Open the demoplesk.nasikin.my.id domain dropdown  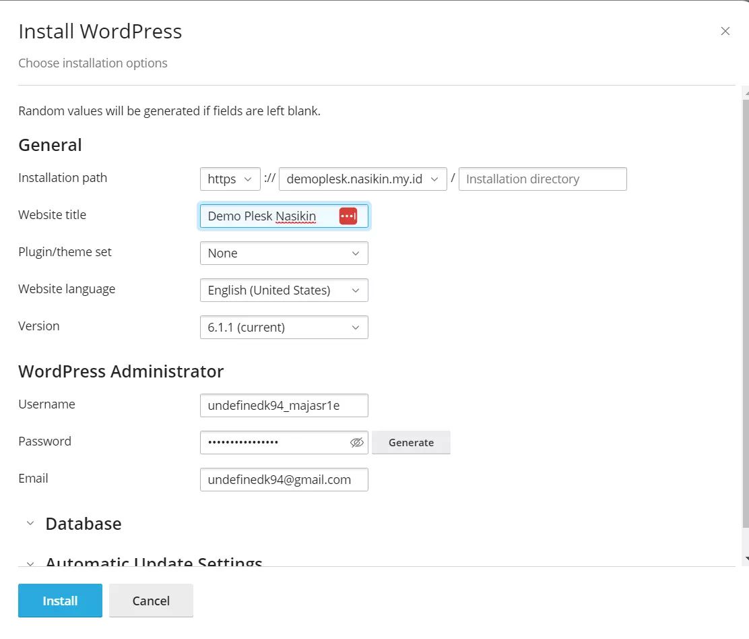coord(362,179)
